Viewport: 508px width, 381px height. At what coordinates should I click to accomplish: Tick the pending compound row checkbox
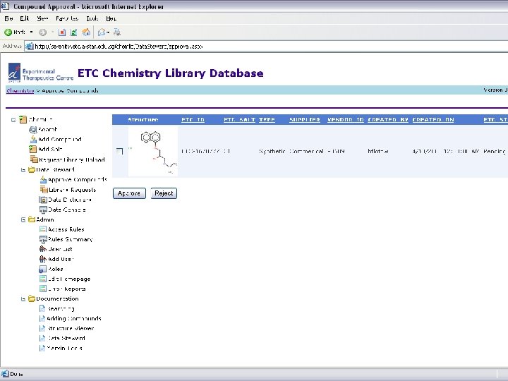119,151
